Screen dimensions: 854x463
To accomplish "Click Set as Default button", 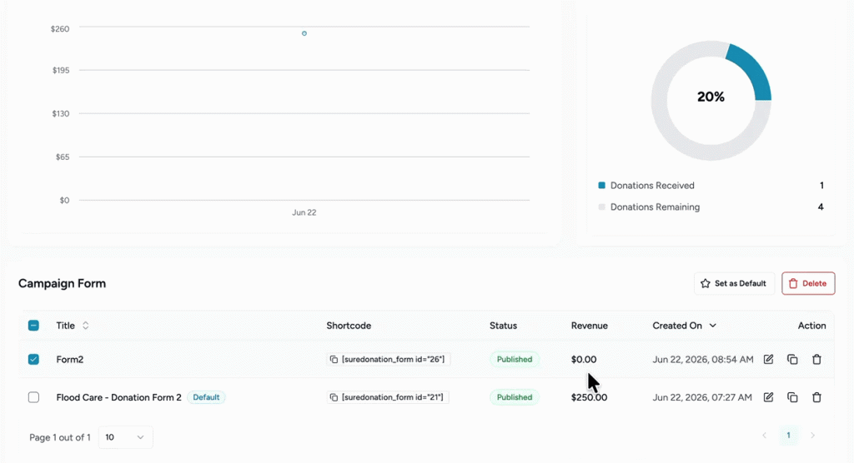I will (x=734, y=283).
